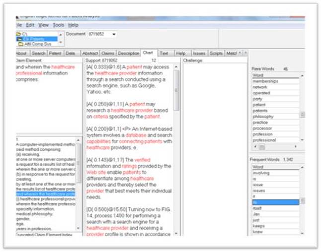Switch to the Chart tab
This screenshot has height=252, width=321.
148,53
